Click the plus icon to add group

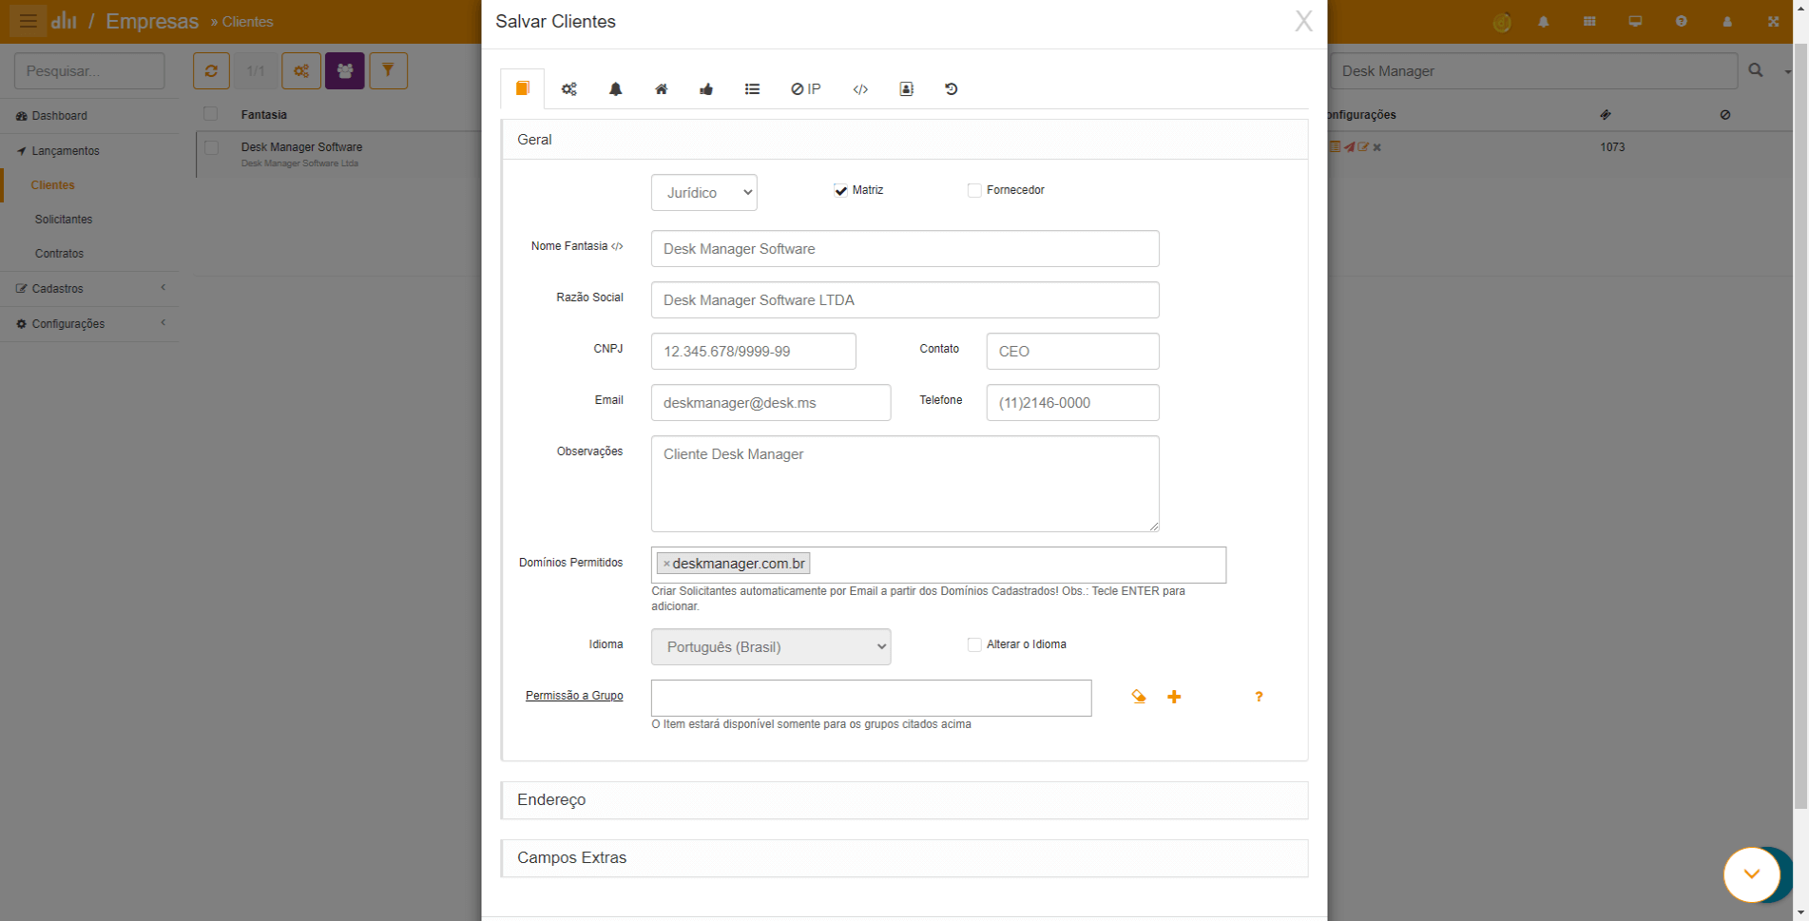click(x=1174, y=697)
